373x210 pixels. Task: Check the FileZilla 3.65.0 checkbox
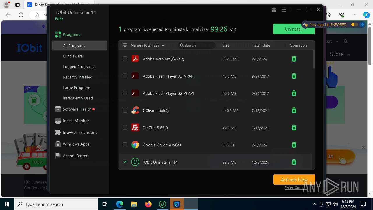tap(125, 128)
